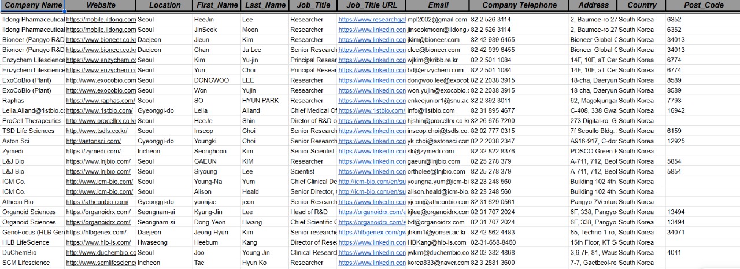Screen dimensions: 740x269
Task: Select the Post_Code column header
Action: point(703,5)
